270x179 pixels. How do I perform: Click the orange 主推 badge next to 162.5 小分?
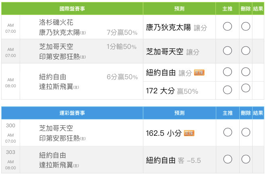[189, 133]
